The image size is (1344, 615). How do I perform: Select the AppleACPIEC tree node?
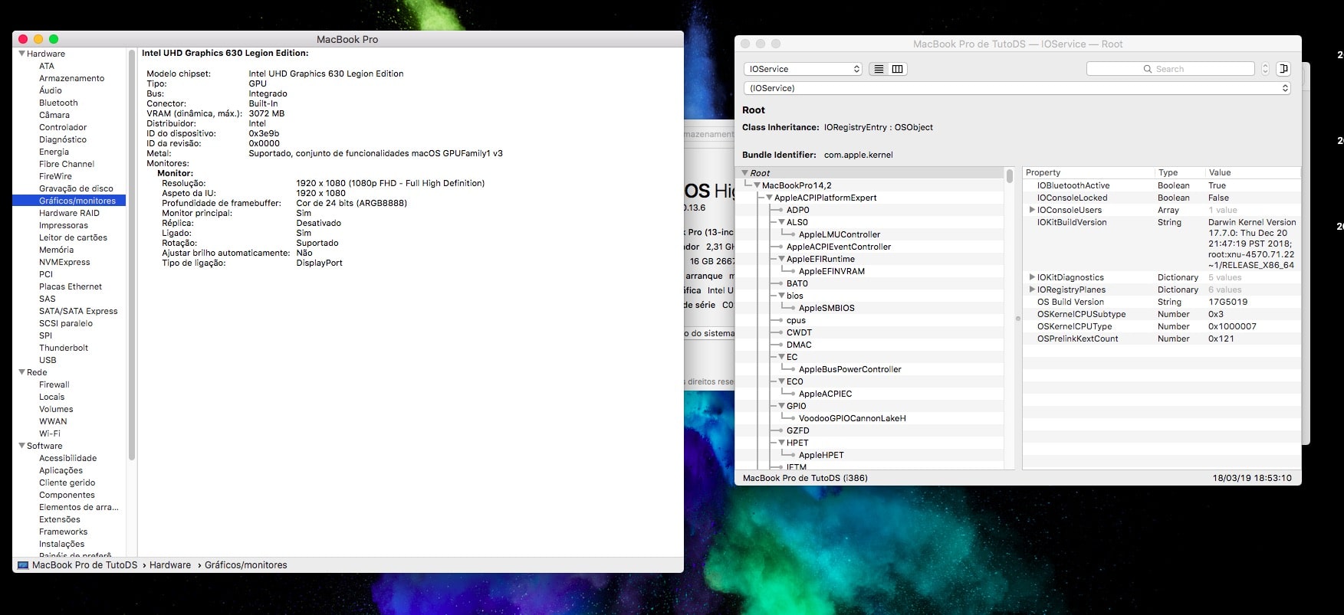click(x=826, y=394)
